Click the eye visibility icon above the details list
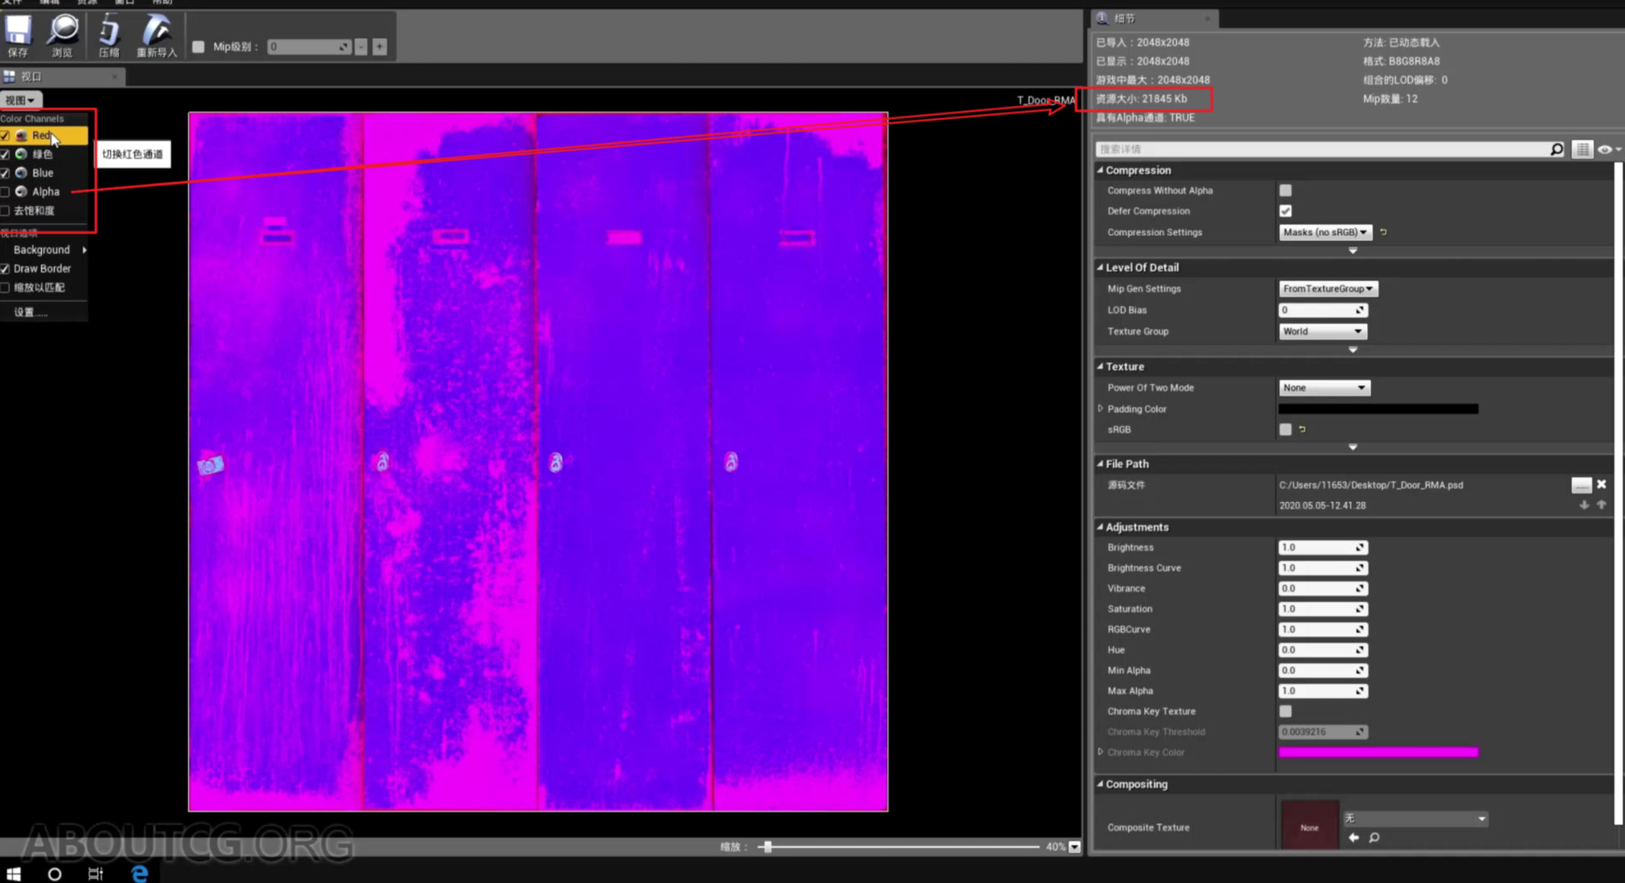1625x883 pixels. 1605,149
